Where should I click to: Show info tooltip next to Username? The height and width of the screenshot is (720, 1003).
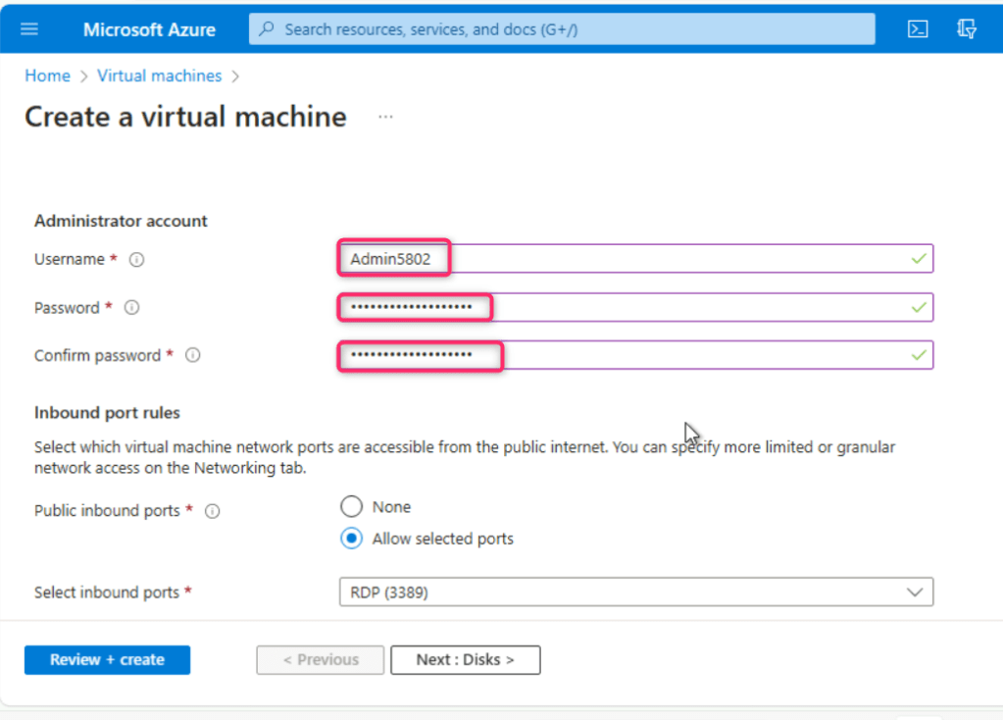[137, 260]
